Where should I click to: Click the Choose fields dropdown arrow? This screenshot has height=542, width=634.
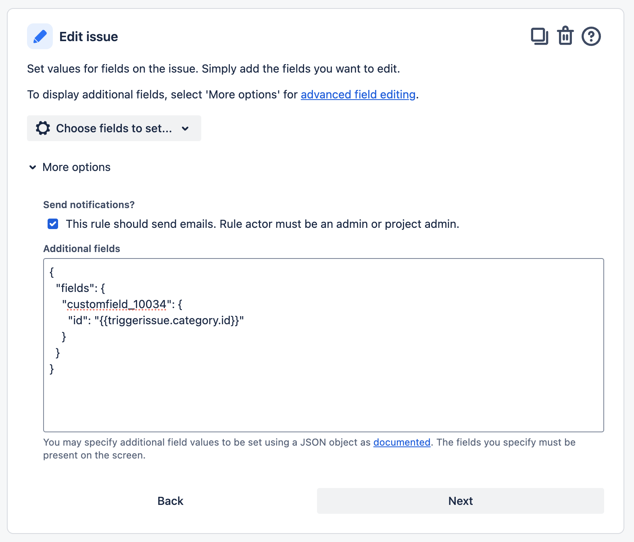(x=185, y=129)
